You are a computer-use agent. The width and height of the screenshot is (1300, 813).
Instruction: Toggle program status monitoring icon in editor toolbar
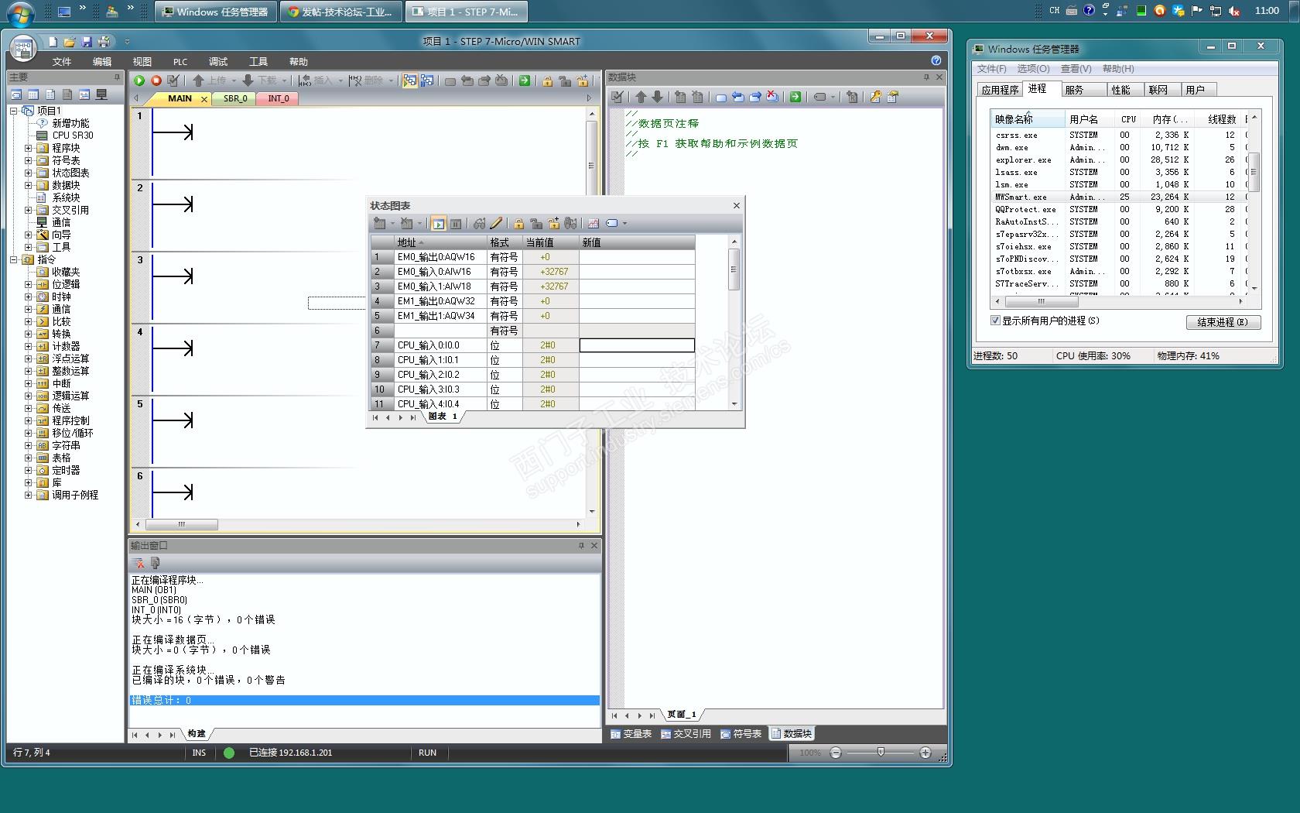tap(409, 81)
